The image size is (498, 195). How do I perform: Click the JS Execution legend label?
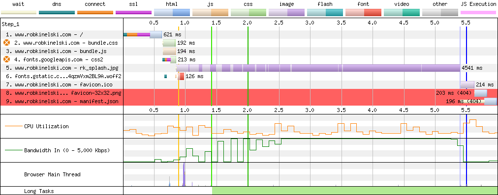click(478, 4)
